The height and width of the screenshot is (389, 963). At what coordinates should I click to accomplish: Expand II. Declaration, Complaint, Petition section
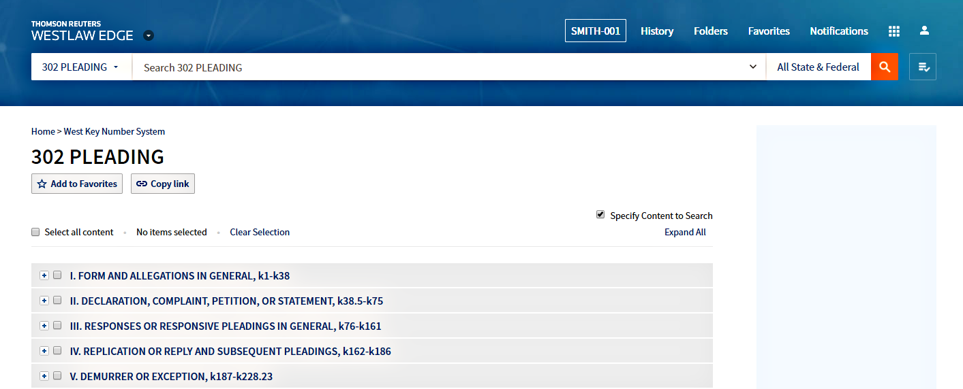tap(44, 301)
